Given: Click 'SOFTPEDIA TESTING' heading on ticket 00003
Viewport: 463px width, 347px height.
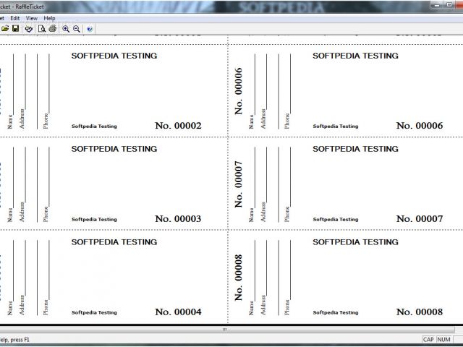Looking at the screenshot, I should 114,149.
